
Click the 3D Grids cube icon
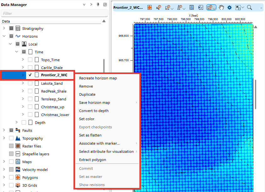point(18,185)
